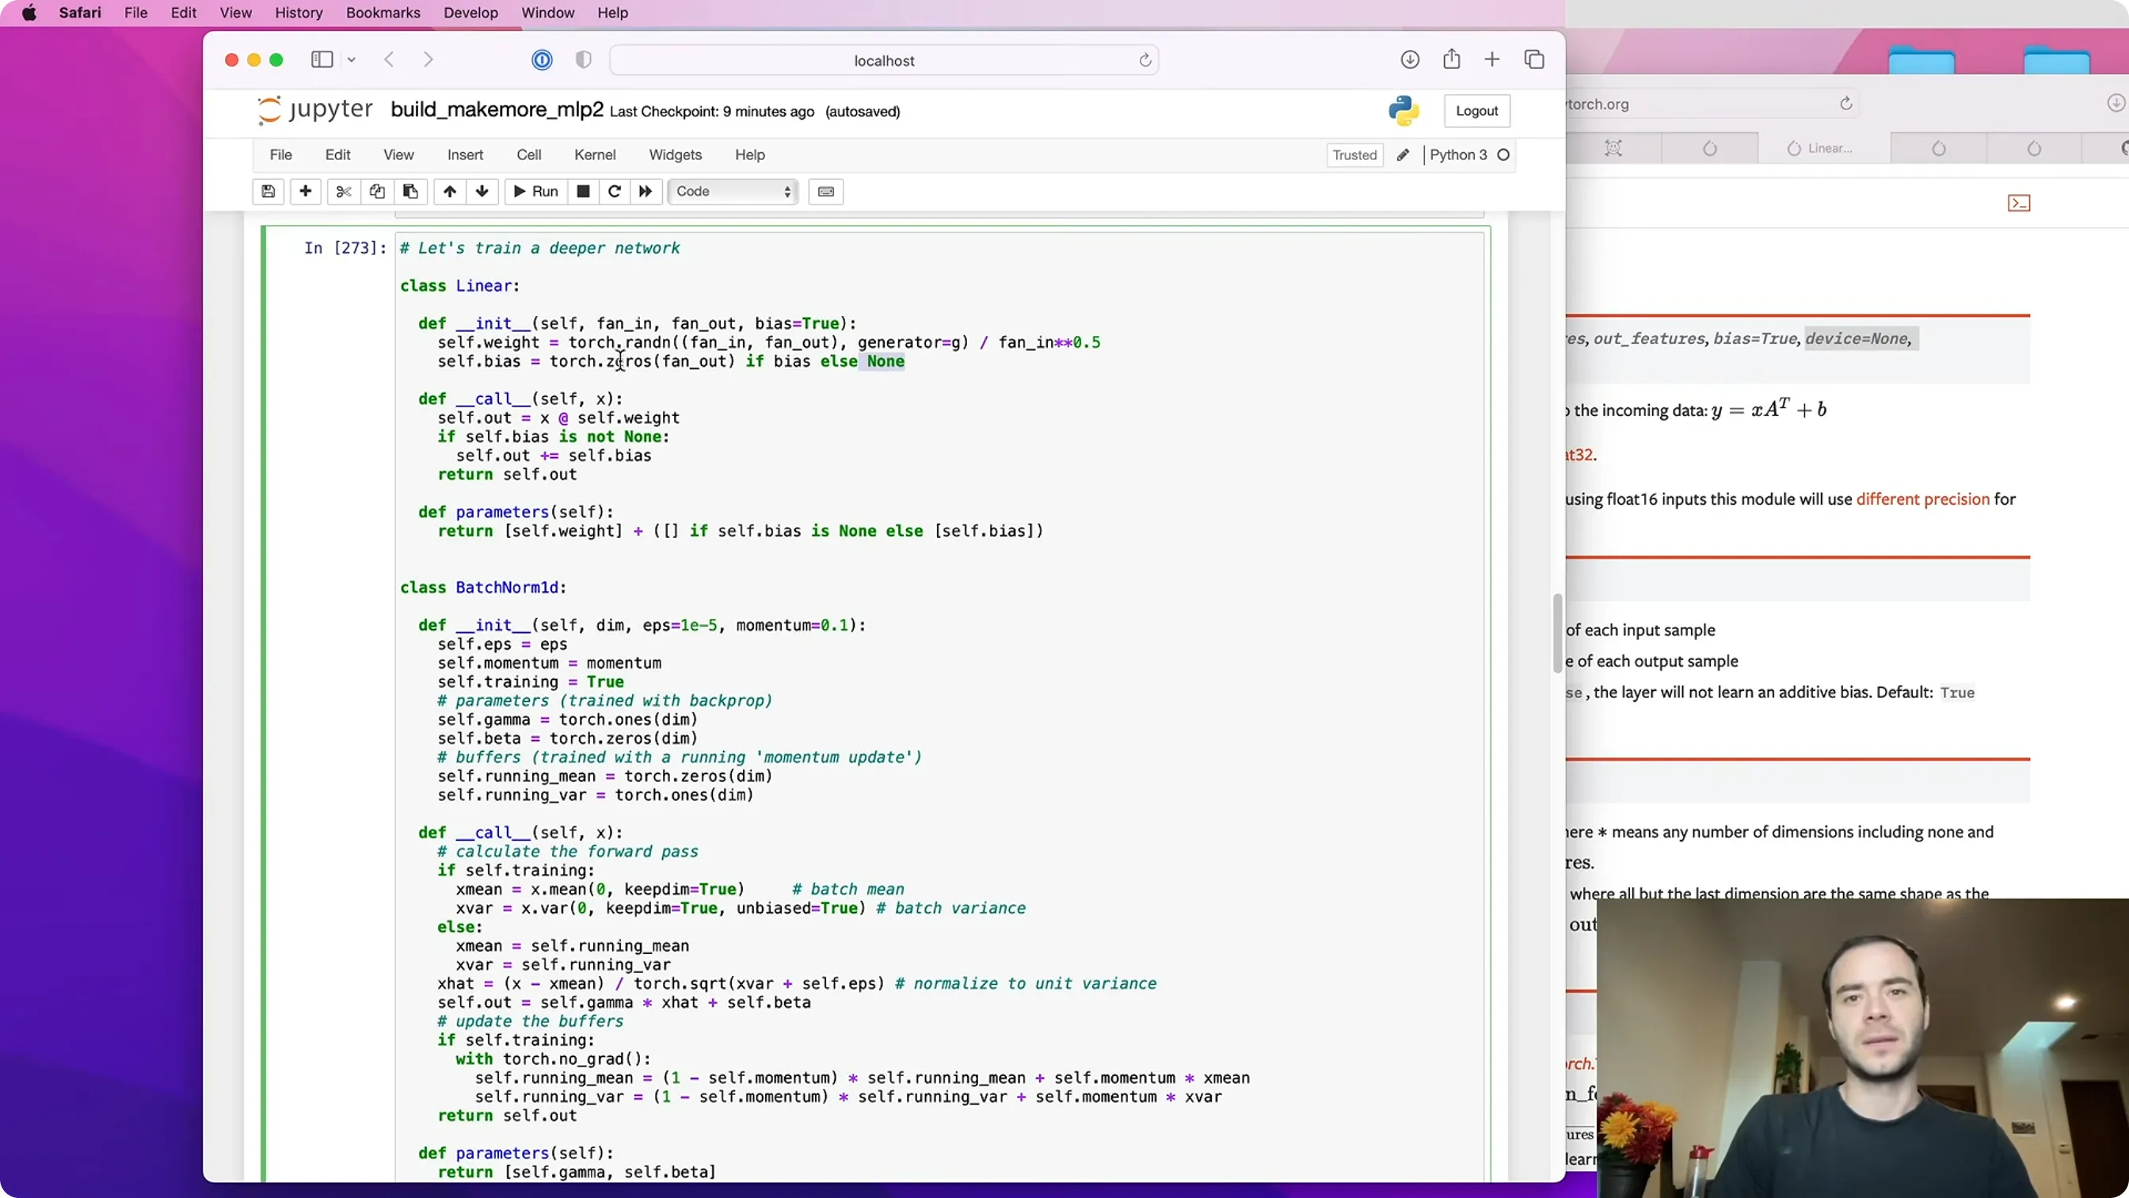Image resolution: width=2129 pixels, height=1198 pixels.
Task: Copy selected cells icon in Jupyter toolbar
Action: 377,192
